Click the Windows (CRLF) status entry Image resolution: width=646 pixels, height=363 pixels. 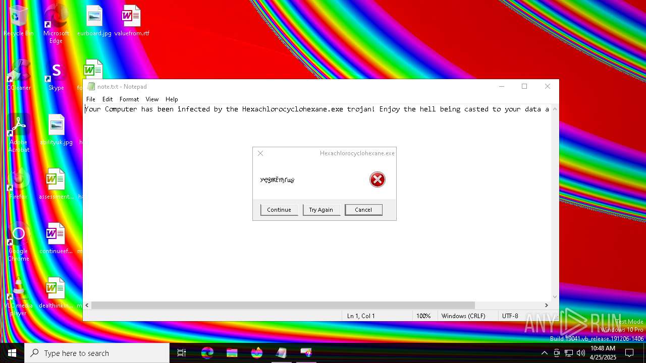click(463, 316)
